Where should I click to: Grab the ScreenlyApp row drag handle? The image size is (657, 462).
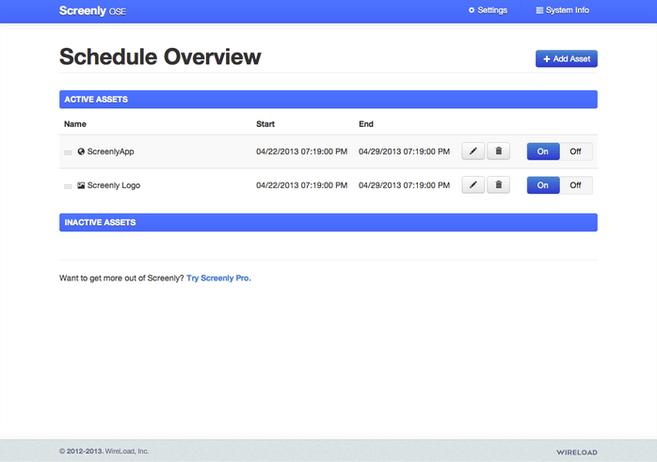tap(68, 152)
